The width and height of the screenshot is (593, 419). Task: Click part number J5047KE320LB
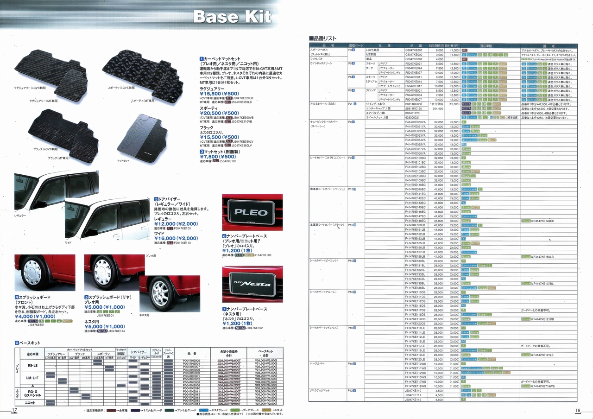(x=242, y=98)
